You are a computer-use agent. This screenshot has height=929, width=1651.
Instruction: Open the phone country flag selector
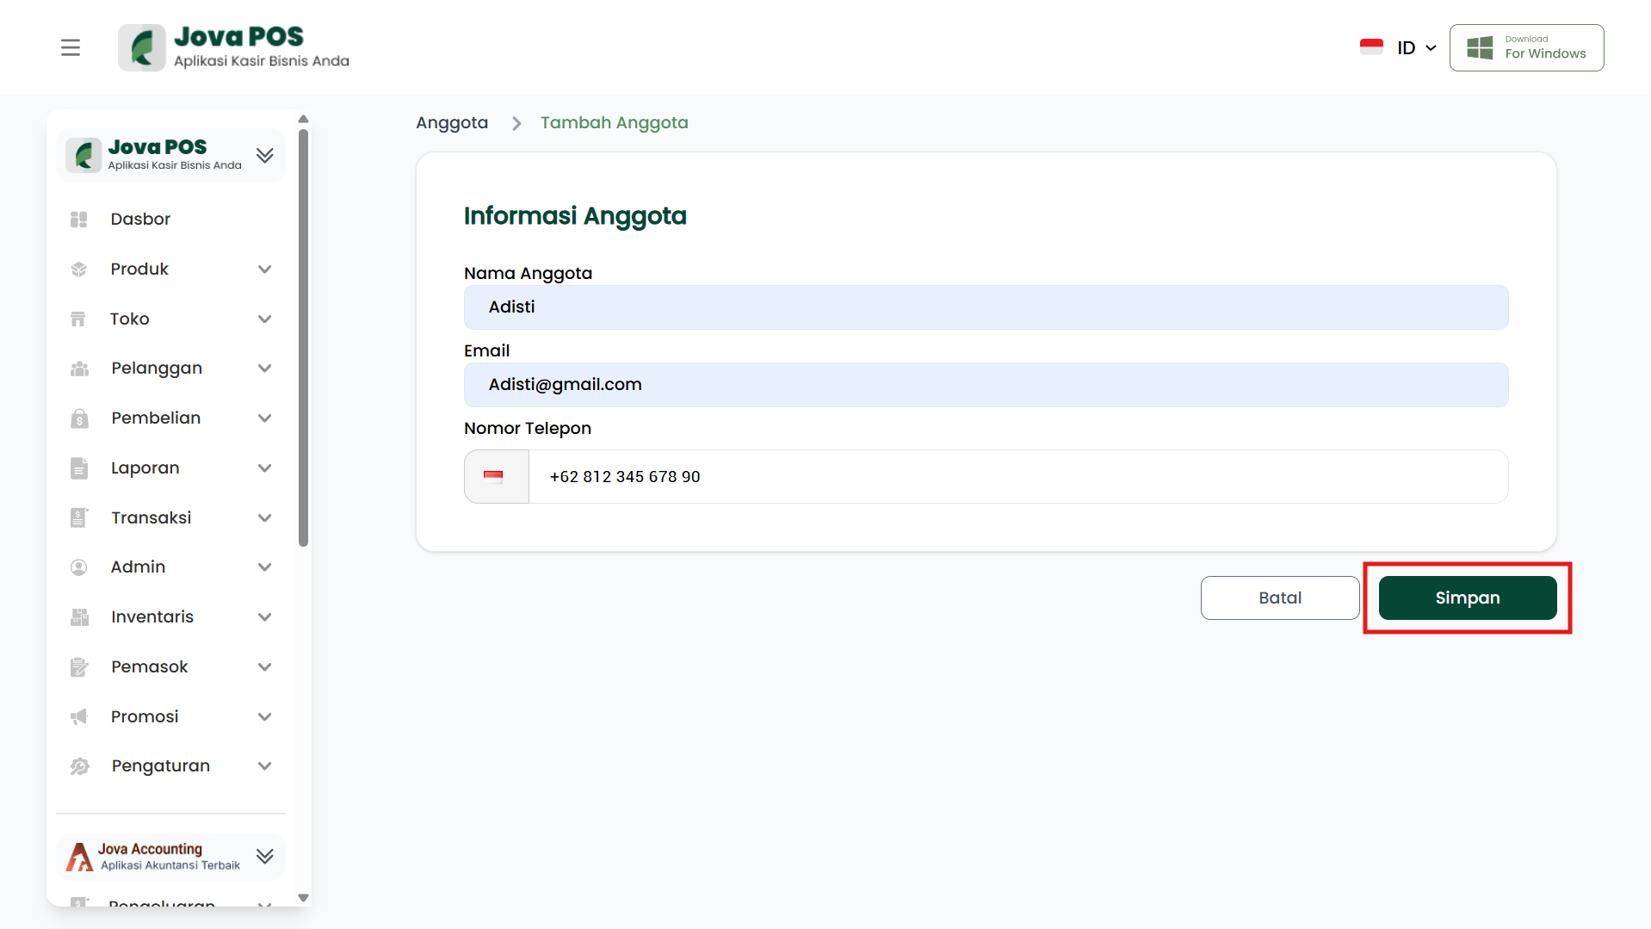496,477
